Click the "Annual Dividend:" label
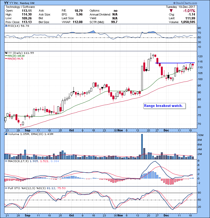This screenshot has height=218, width=210. pyautogui.click(x=100, y=14)
